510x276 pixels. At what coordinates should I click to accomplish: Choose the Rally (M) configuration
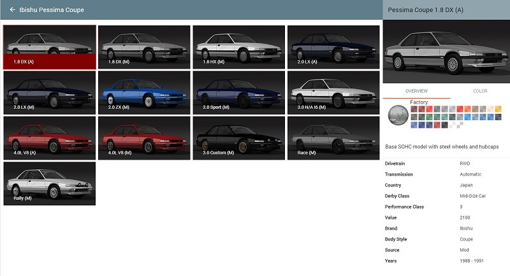pos(50,184)
